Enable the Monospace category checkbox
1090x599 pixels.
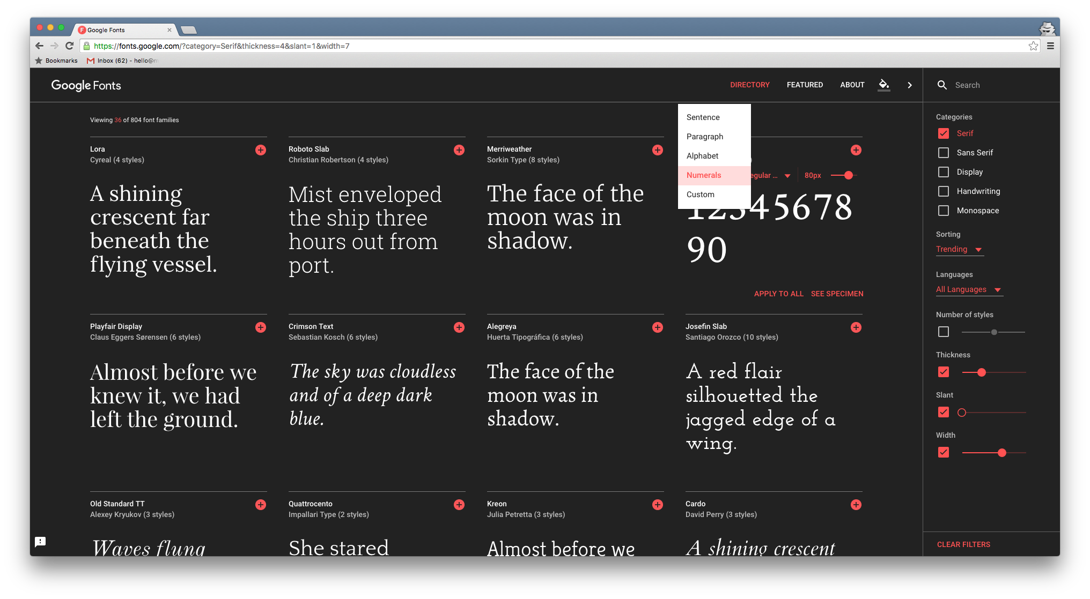pyautogui.click(x=944, y=211)
